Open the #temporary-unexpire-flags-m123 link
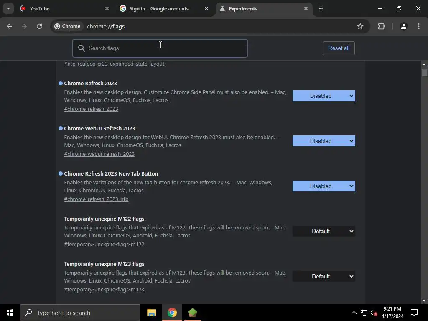The height and width of the screenshot is (321, 428). point(104,290)
